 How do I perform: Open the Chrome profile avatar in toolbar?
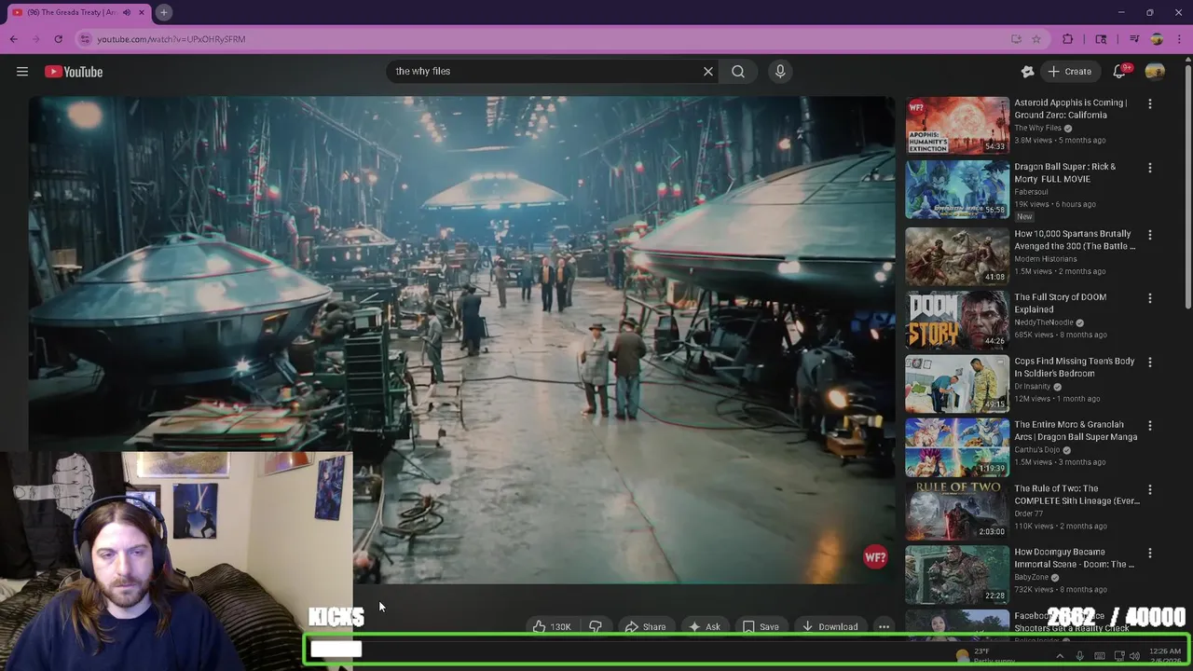click(x=1157, y=39)
